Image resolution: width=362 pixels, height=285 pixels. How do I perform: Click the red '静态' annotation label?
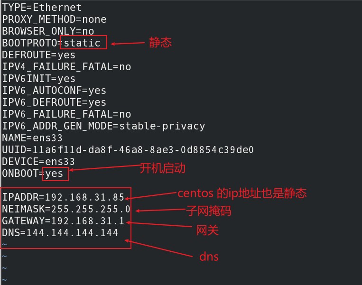tap(160, 42)
